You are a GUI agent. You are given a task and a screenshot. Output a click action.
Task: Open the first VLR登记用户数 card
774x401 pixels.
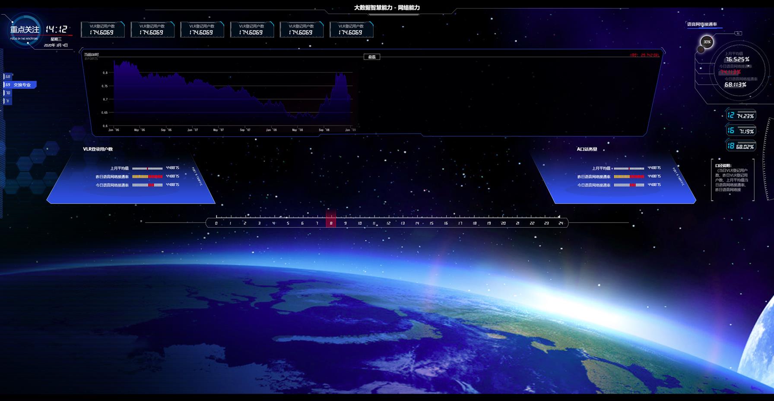[x=102, y=30]
